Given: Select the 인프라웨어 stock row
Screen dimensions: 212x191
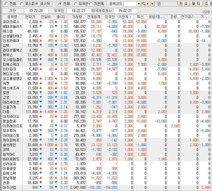Looking at the screenshot, I should pyautogui.click(x=107, y=41).
